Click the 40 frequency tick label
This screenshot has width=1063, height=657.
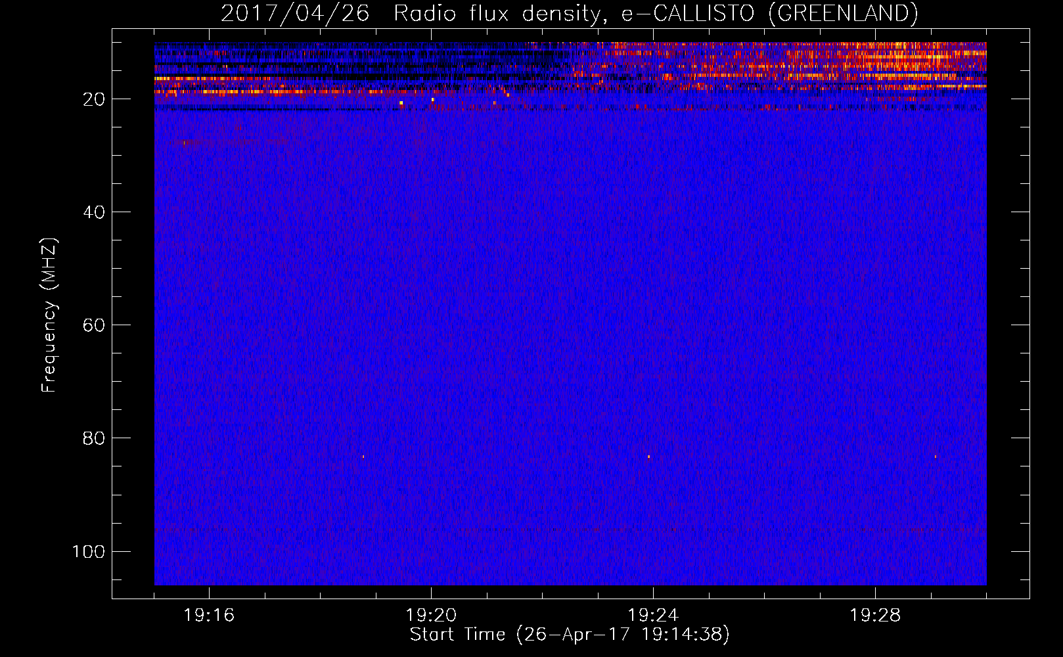click(94, 212)
